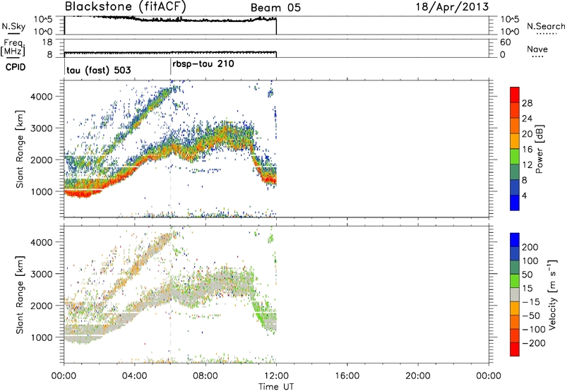
Task: Click the frequency trace line near 8 MHz
Action: pos(170,53)
